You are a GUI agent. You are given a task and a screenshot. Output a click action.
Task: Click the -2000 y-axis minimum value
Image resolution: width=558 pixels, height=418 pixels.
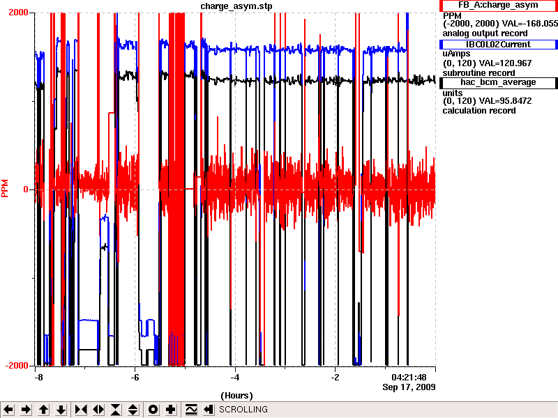click(17, 366)
